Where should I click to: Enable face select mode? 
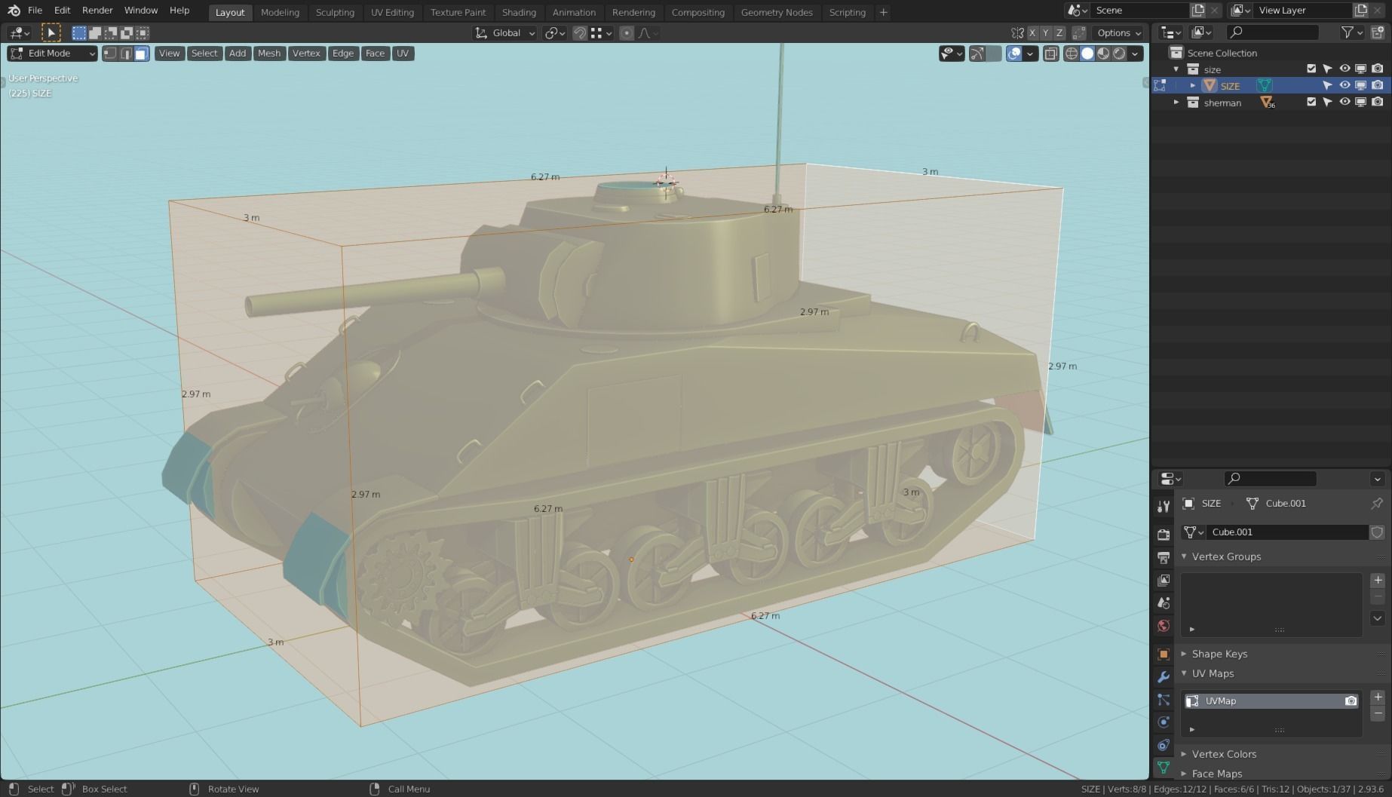141,54
